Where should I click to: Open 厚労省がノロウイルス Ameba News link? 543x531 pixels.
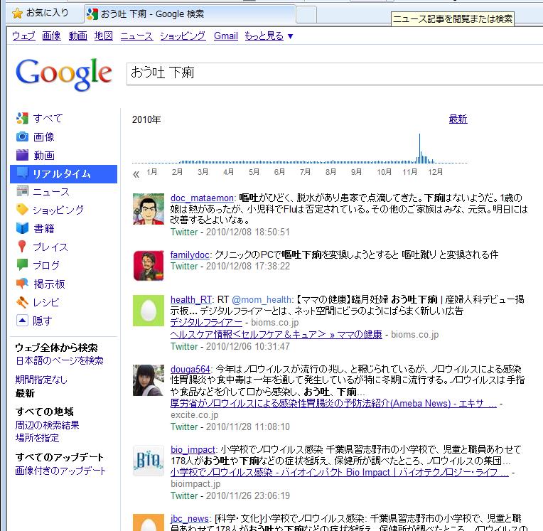pos(333,403)
